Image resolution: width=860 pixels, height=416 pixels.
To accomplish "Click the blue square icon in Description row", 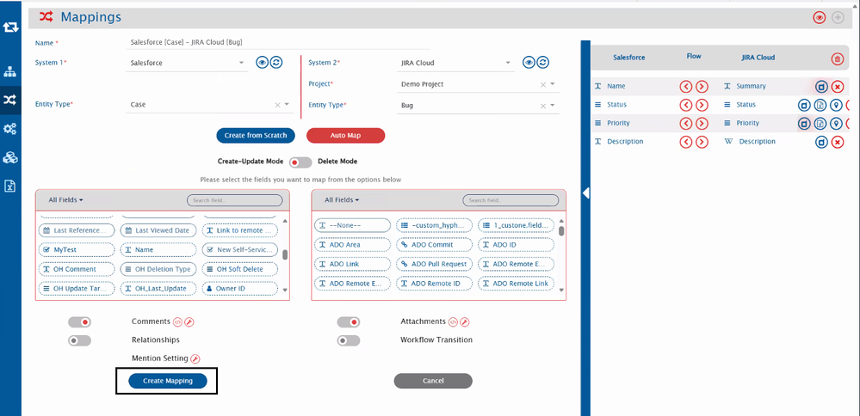I will 821,142.
